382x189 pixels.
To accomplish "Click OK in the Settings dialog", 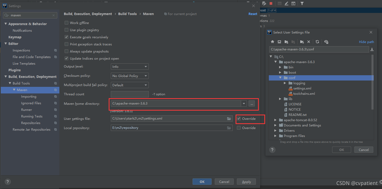I will (202, 182).
